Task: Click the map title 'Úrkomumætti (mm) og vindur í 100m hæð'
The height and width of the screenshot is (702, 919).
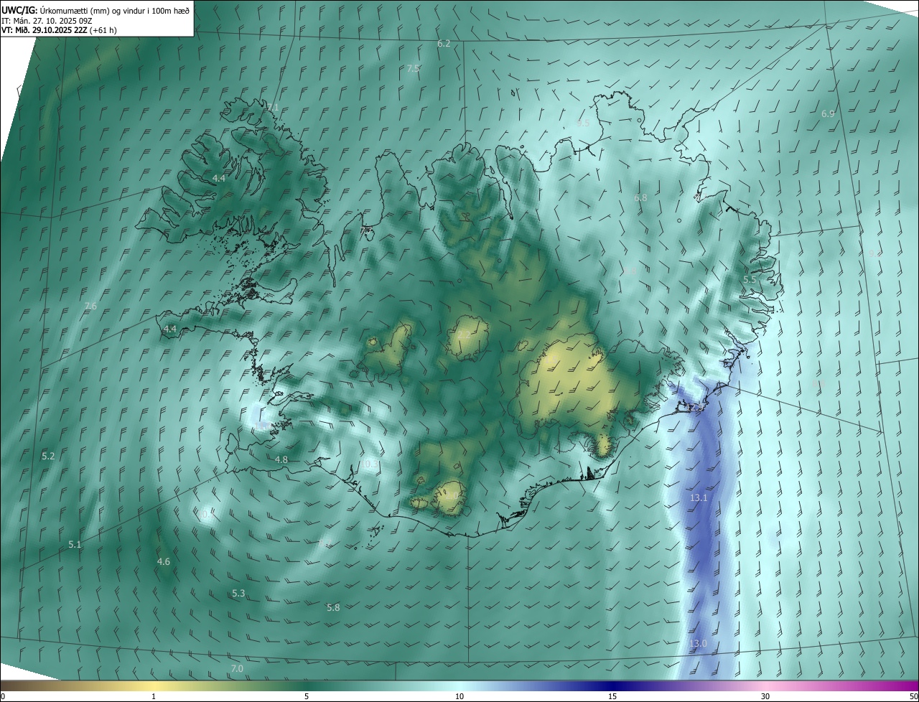Action: point(115,10)
